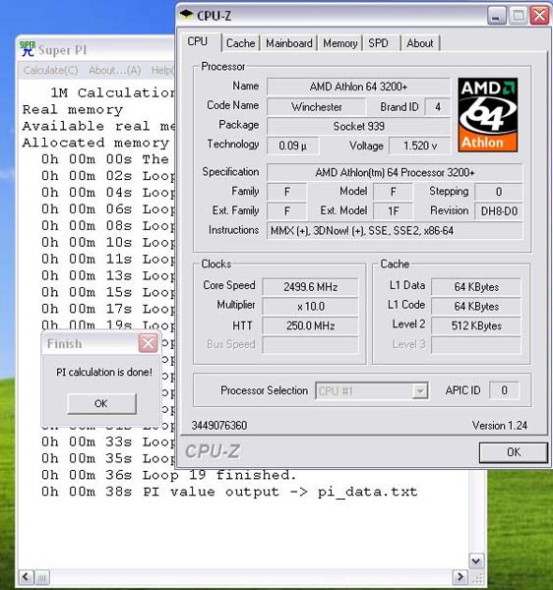Close the Finish dialog with its X

click(148, 343)
